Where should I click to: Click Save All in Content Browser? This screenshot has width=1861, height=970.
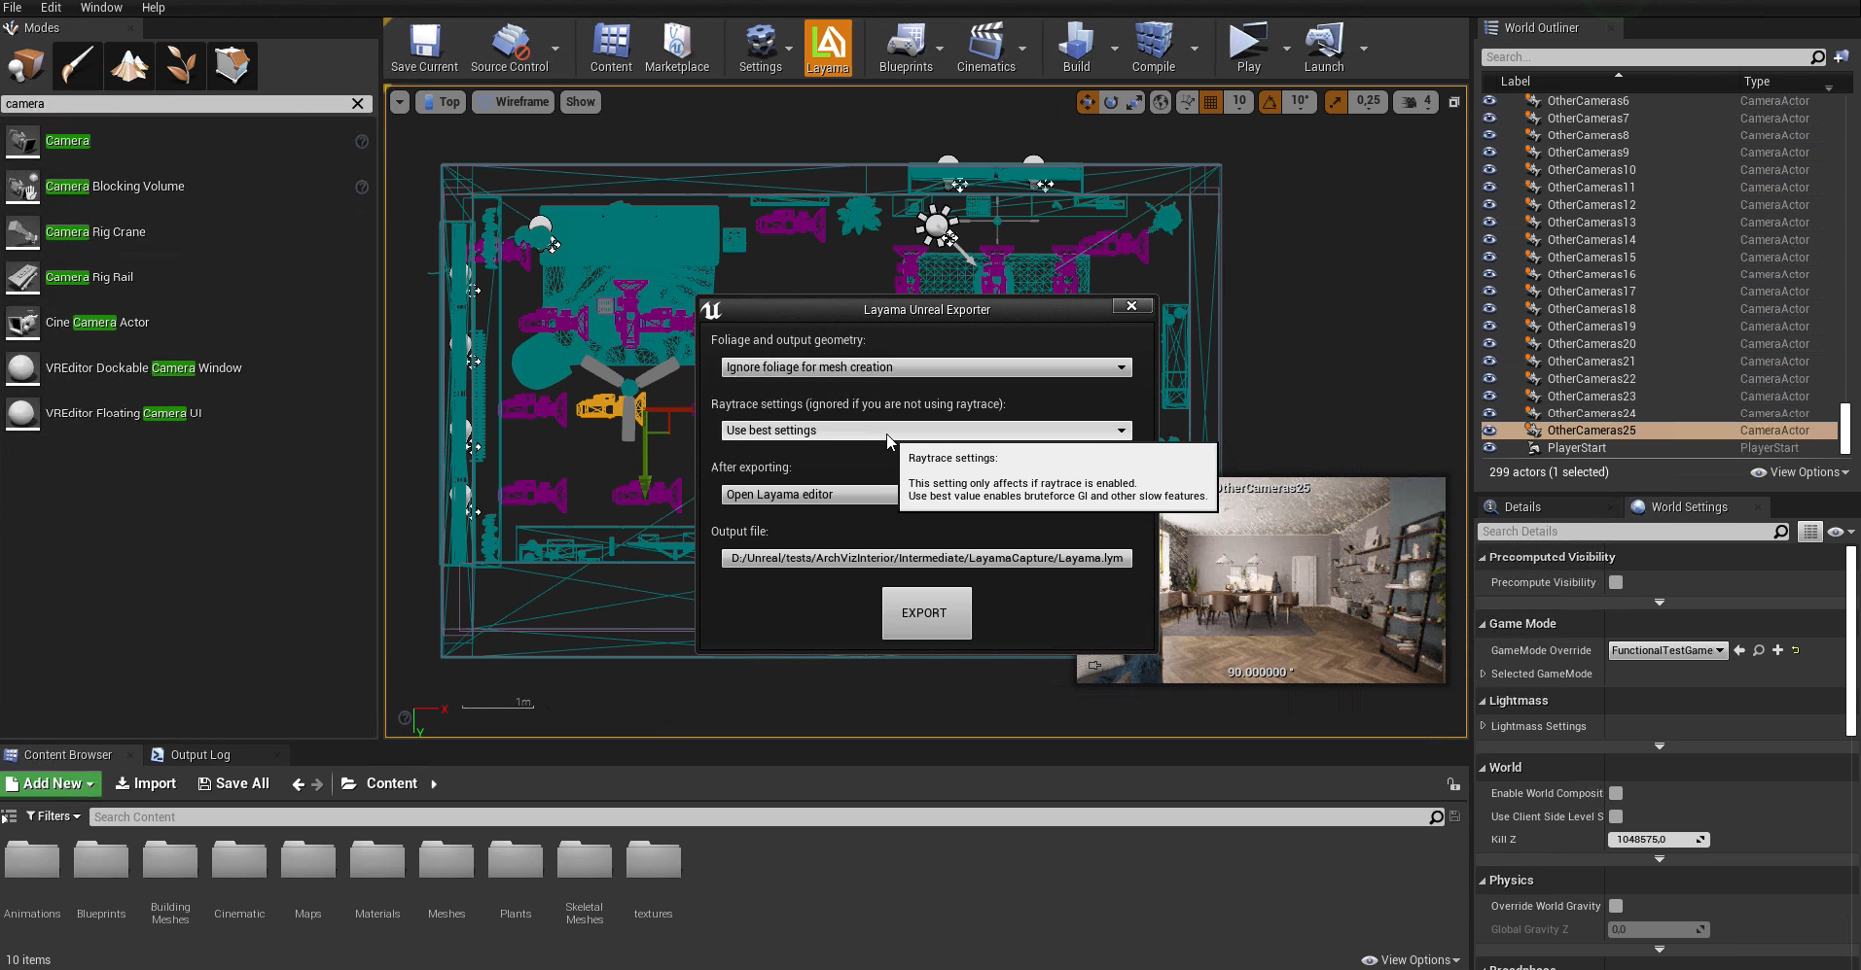(233, 783)
